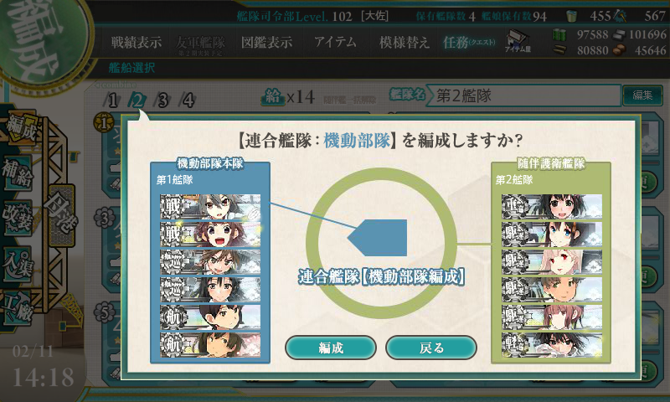Select top battleship banner in 第1艦隊

[x=210, y=206]
